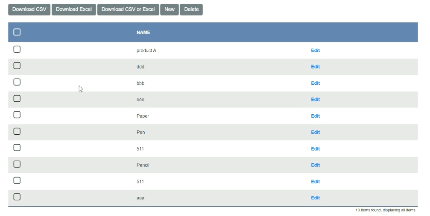Check the aaa row checkbox
Image resolution: width=430 pixels, height=216 pixels.
pos(17,197)
